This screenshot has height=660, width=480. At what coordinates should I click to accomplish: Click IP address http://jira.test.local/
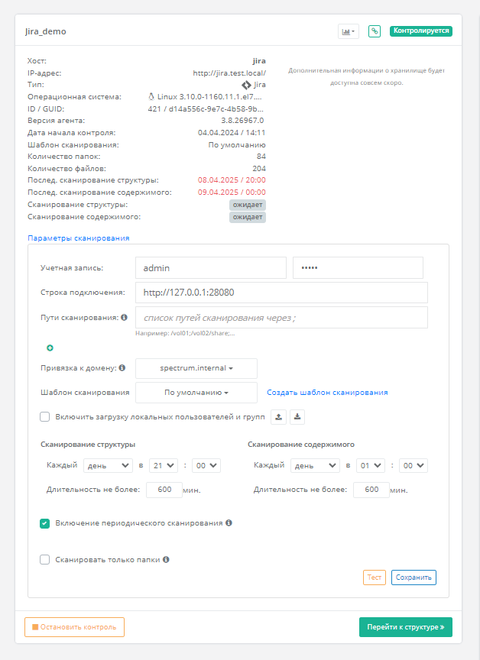229,73
